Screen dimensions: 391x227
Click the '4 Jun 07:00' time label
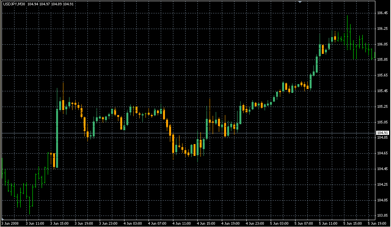point(157,224)
